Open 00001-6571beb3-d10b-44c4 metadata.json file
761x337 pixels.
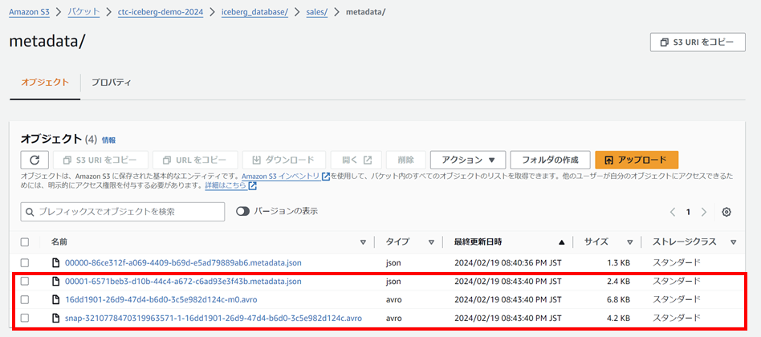pos(183,282)
